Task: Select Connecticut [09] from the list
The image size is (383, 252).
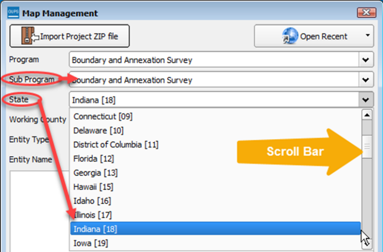Action: pyautogui.click(x=103, y=116)
